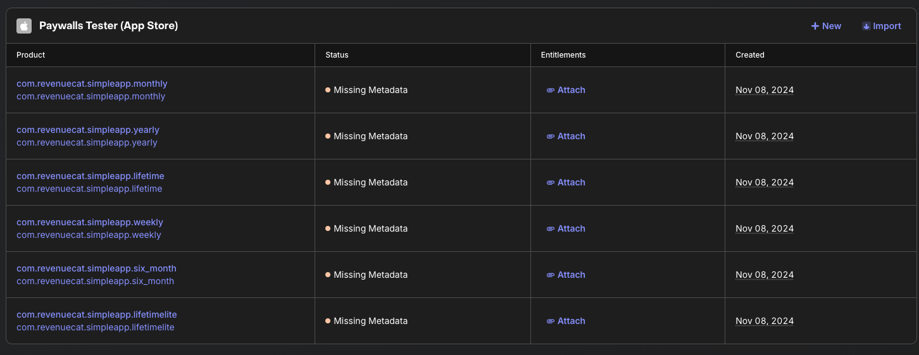Attach entitlement to the lifetime product

(566, 182)
